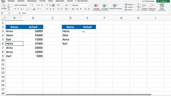Image resolution: width=171 pixels, height=96 pixels.
Task: Click the increase indent icon
Action: tap(61, 9)
